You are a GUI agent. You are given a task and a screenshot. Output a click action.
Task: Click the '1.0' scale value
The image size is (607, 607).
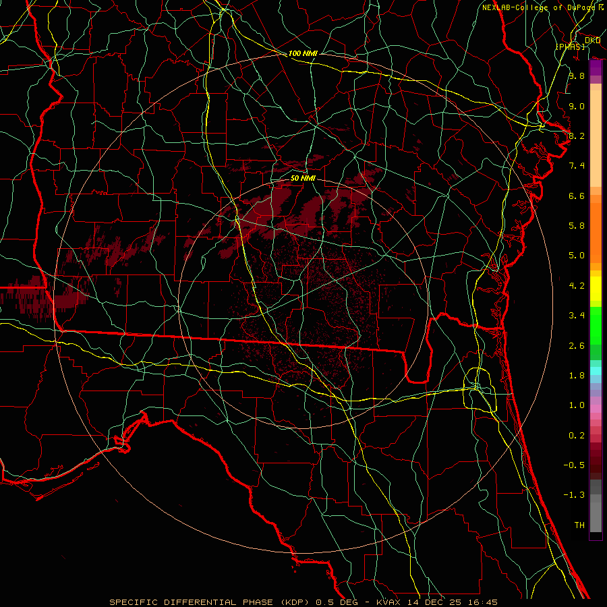(577, 405)
